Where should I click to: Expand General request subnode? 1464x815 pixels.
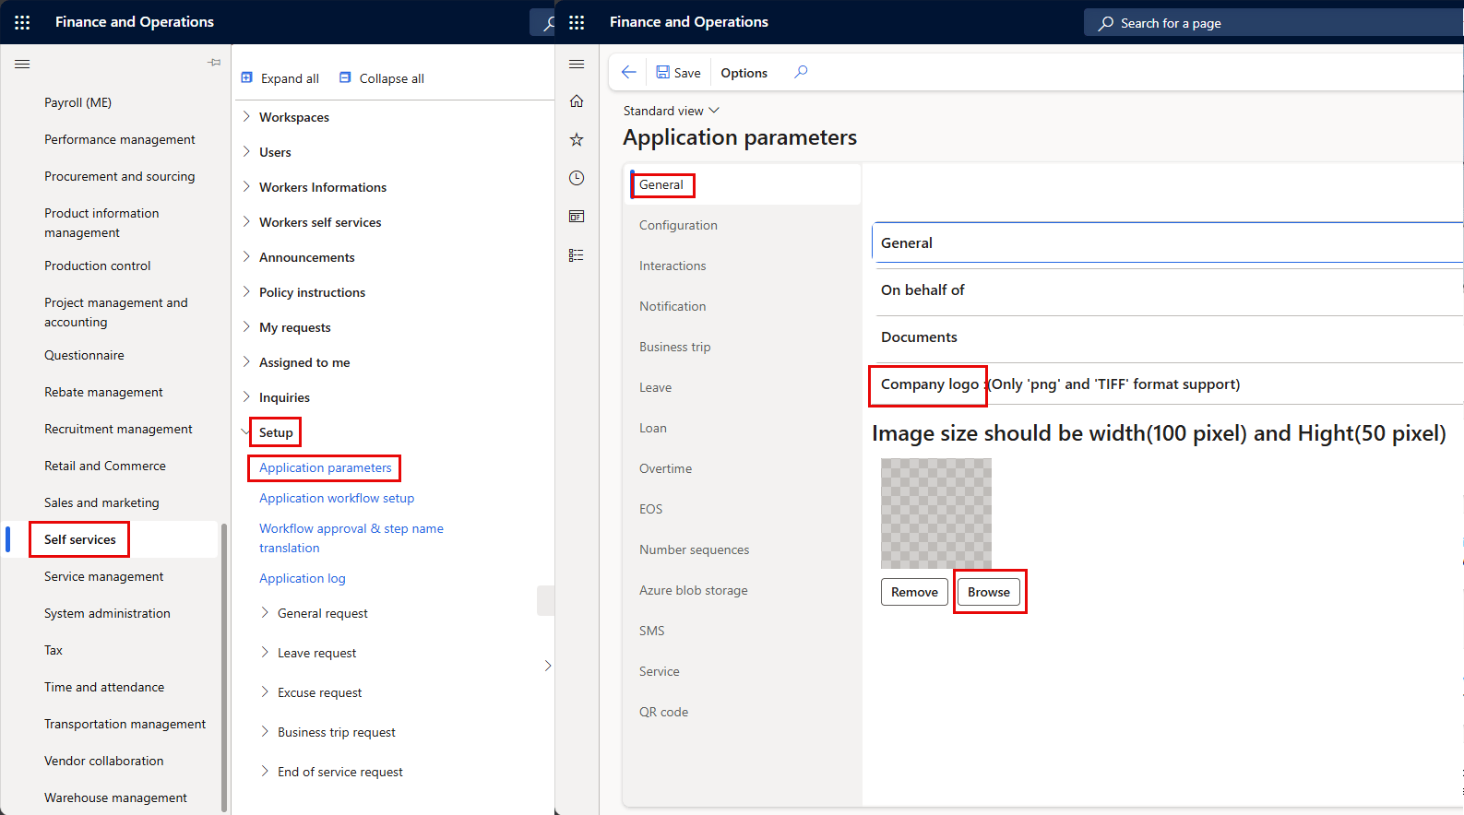click(x=265, y=612)
